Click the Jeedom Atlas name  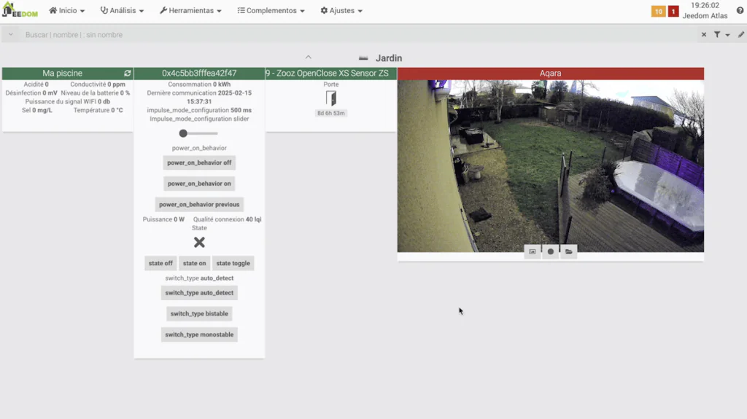pos(705,16)
